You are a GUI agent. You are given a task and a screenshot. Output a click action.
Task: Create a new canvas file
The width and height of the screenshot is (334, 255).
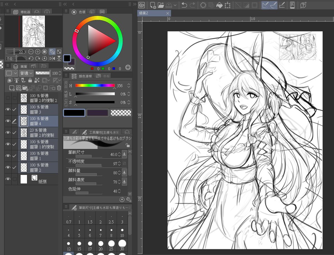[x=153, y=5]
